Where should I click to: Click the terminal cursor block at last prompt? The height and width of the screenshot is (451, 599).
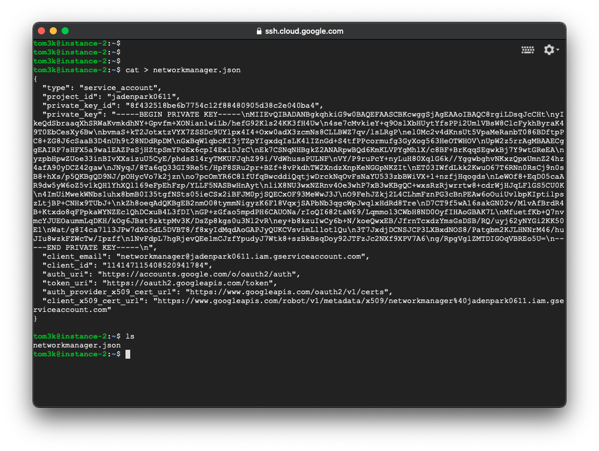(x=128, y=355)
